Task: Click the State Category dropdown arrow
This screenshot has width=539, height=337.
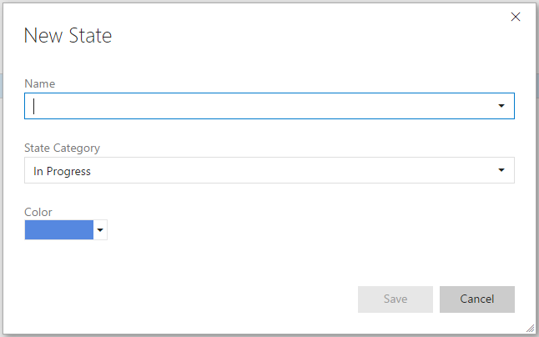Action: (501, 170)
